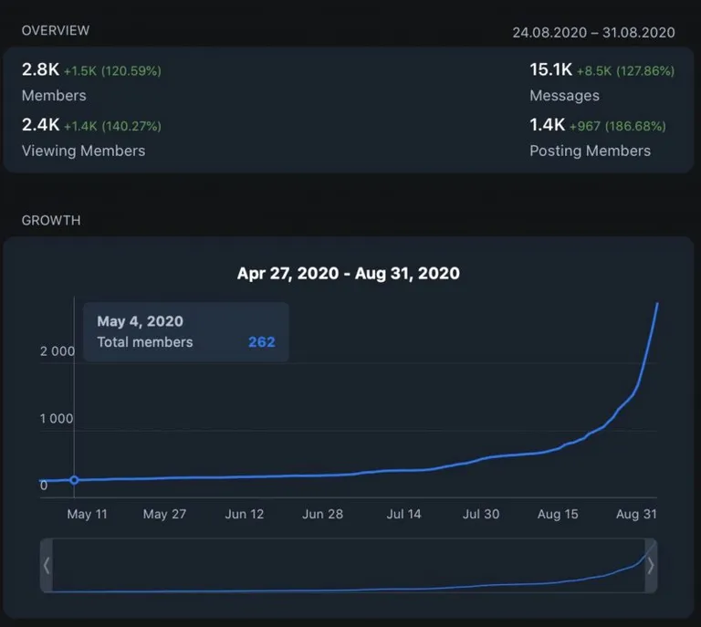Select the May 4 data point marker
Image resolution: width=701 pixels, height=627 pixels.
tap(74, 480)
